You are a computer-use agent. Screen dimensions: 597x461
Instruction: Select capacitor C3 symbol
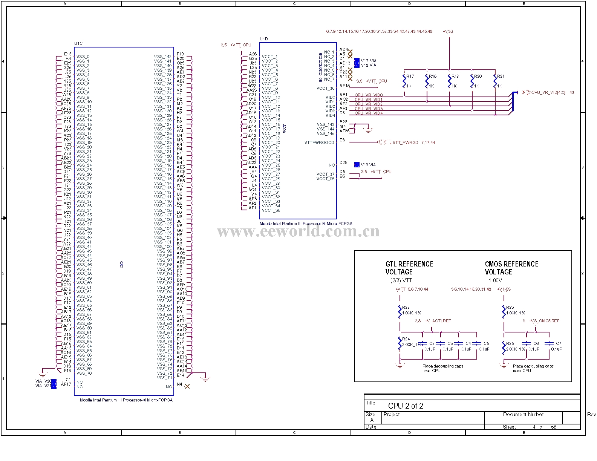(441, 343)
